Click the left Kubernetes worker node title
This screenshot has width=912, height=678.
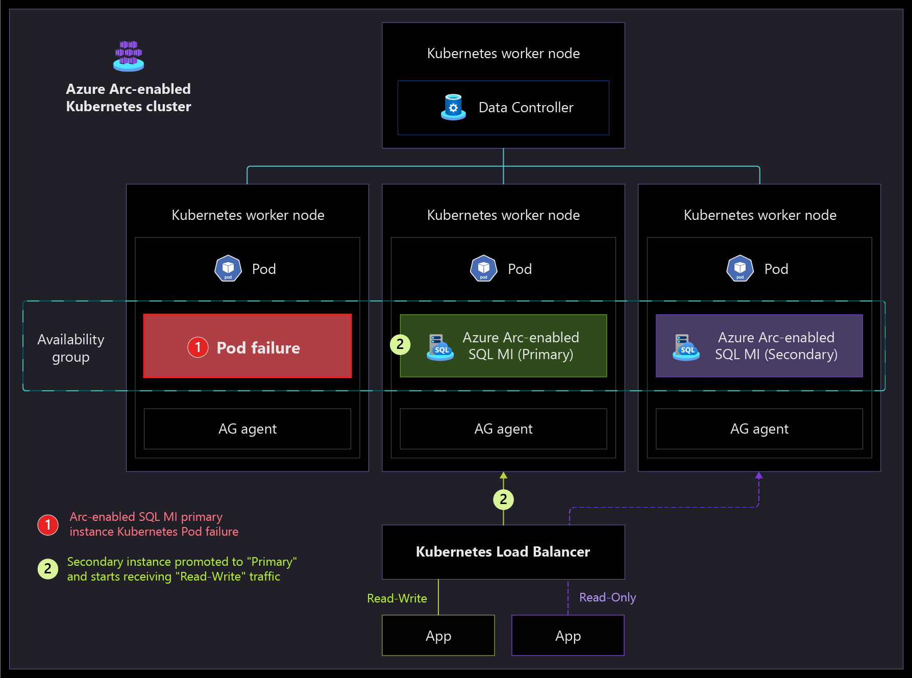[248, 215]
